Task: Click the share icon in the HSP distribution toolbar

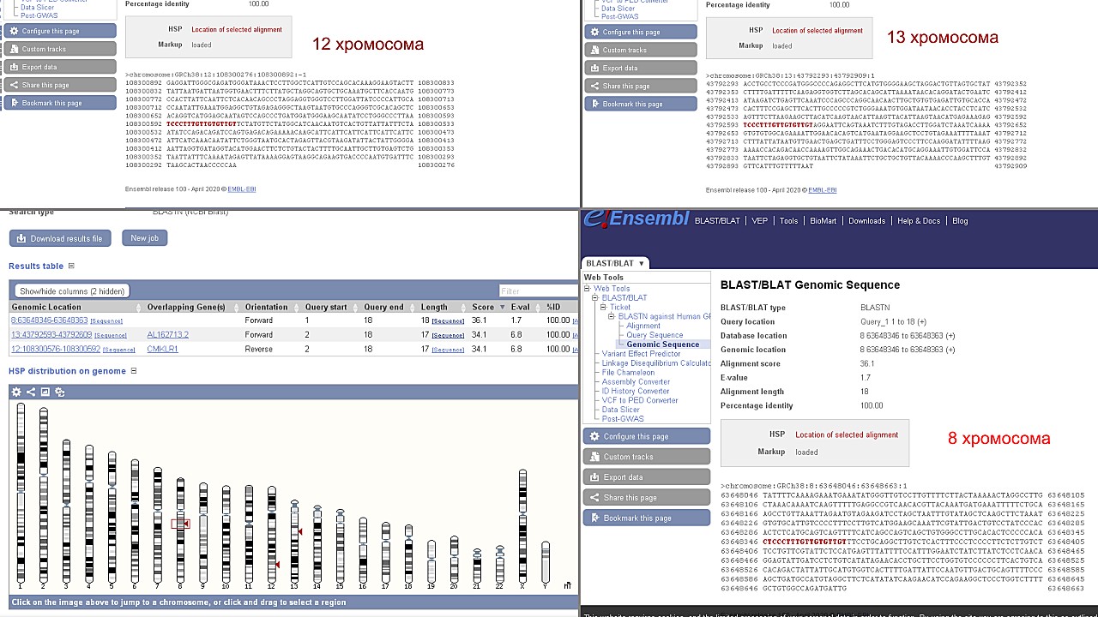Action: click(x=31, y=392)
